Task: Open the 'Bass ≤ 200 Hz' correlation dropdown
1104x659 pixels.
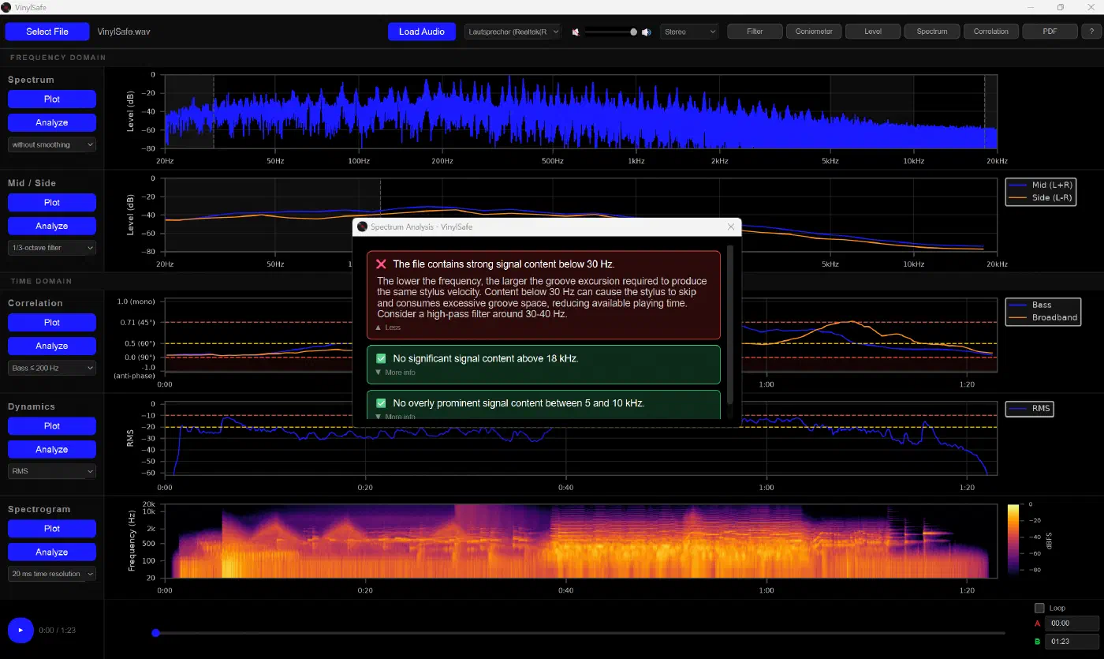Action: [52, 368]
